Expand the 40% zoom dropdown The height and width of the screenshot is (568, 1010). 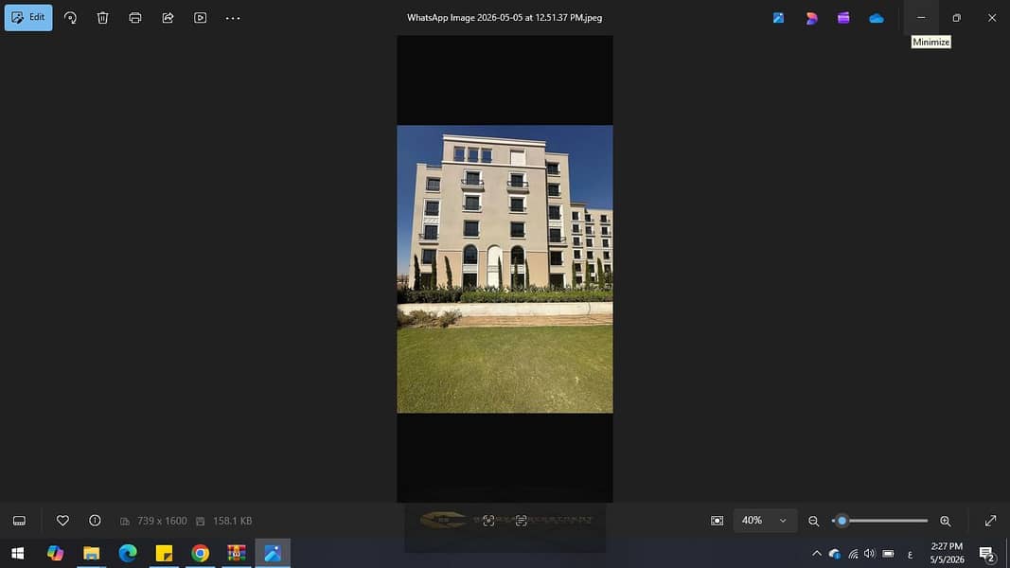(765, 521)
